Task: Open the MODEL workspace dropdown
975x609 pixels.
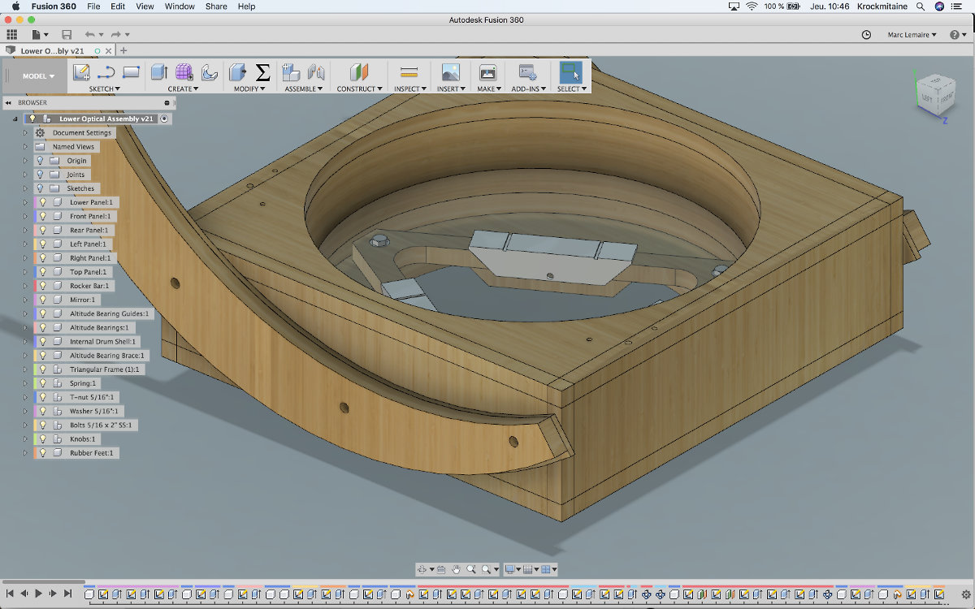Action: click(x=38, y=76)
